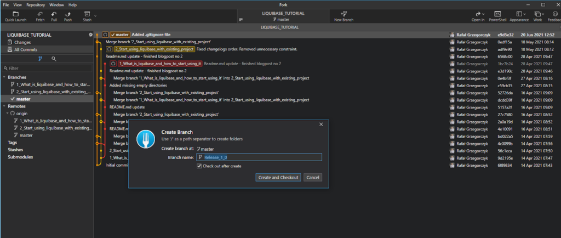Click the Tags section
The image size is (561, 238).
[12, 143]
